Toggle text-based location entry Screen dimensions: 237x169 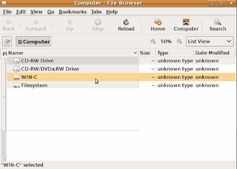click(x=7, y=41)
